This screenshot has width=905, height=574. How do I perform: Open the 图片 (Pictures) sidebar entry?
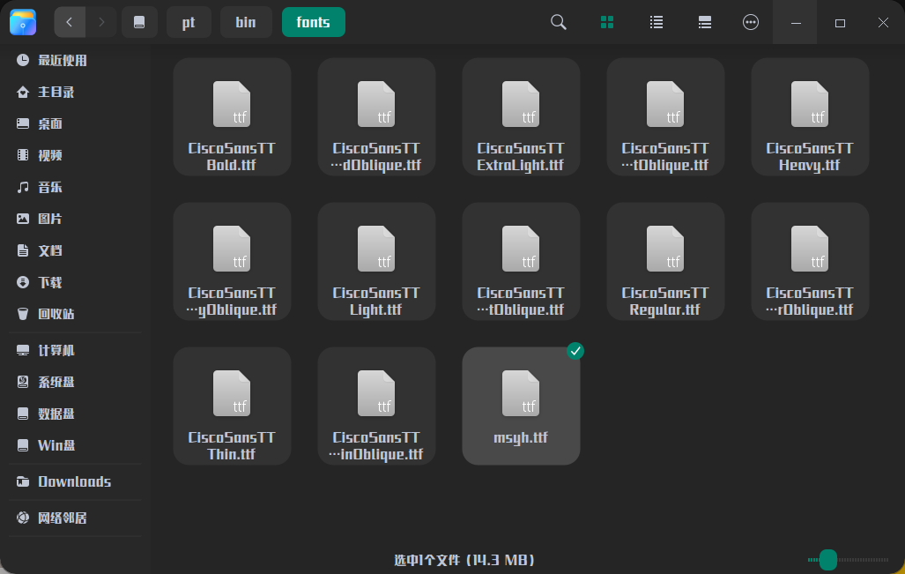click(48, 219)
